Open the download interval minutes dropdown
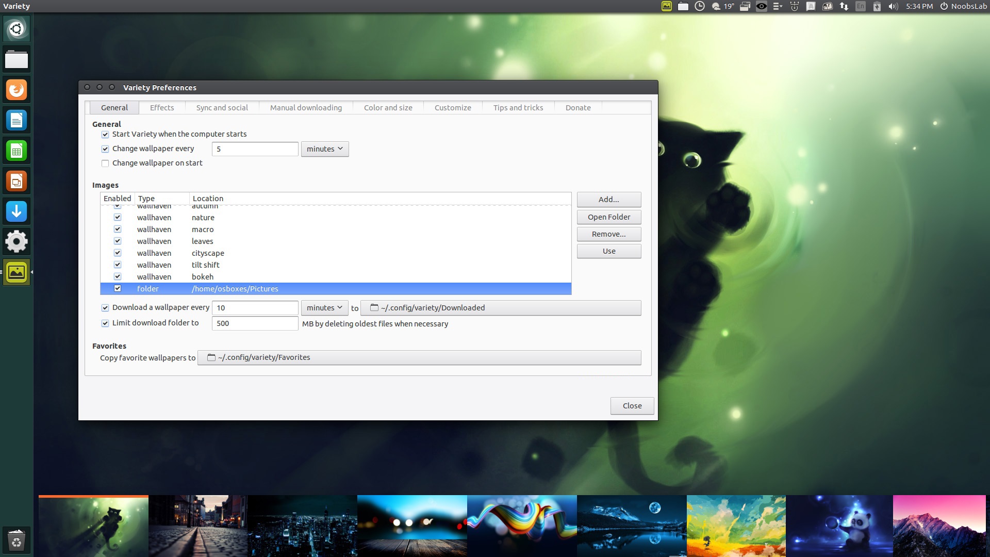Image resolution: width=990 pixels, height=557 pixels. [x=324, y=308]
